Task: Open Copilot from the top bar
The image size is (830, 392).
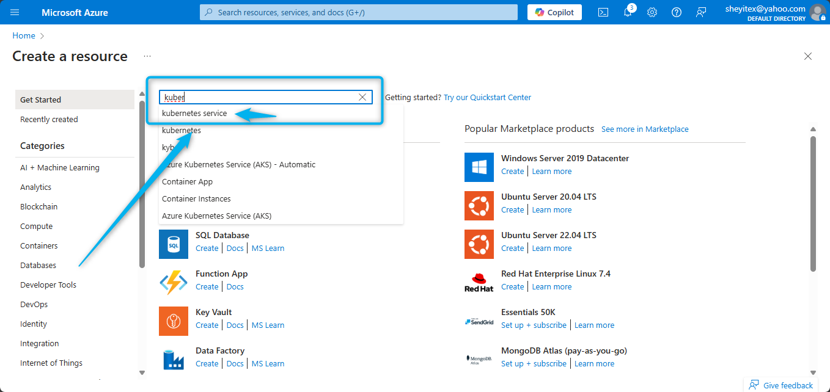Action: pos(554,12)
